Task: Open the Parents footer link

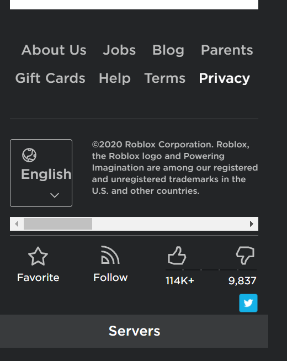Action: (227, 50)
